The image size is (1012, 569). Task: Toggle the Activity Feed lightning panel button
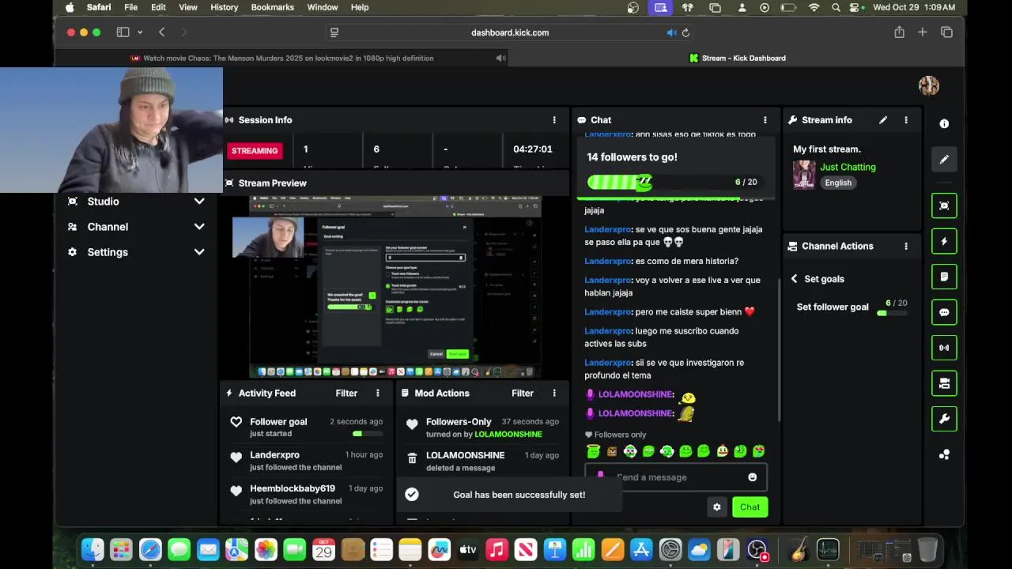click(944, 241)
